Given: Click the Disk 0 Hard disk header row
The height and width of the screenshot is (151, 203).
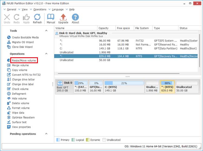Looking at the screenshot, I should (126, 35).
